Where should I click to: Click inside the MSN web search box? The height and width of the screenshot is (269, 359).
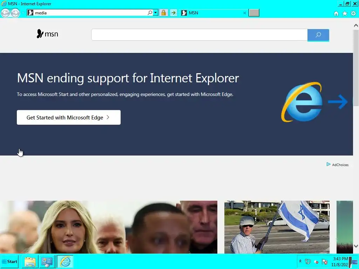[x=199, y=35]
